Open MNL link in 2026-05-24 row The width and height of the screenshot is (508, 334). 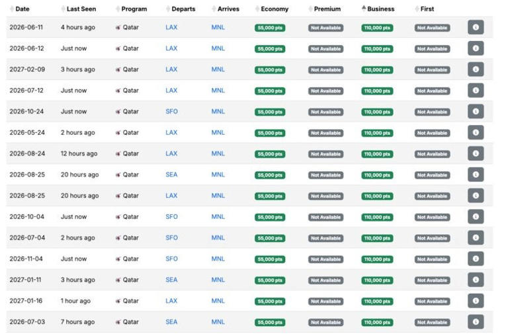click(x=218, y=132)
